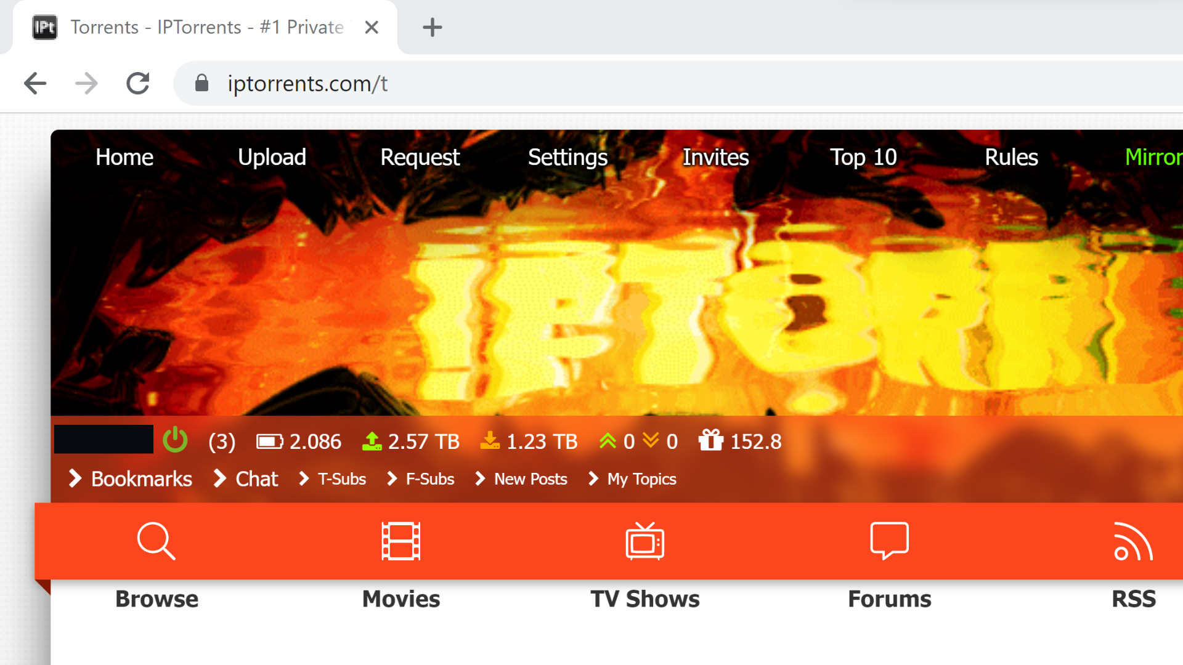Click the IPTorrents fiery banner logo

[x=617, y=272]
